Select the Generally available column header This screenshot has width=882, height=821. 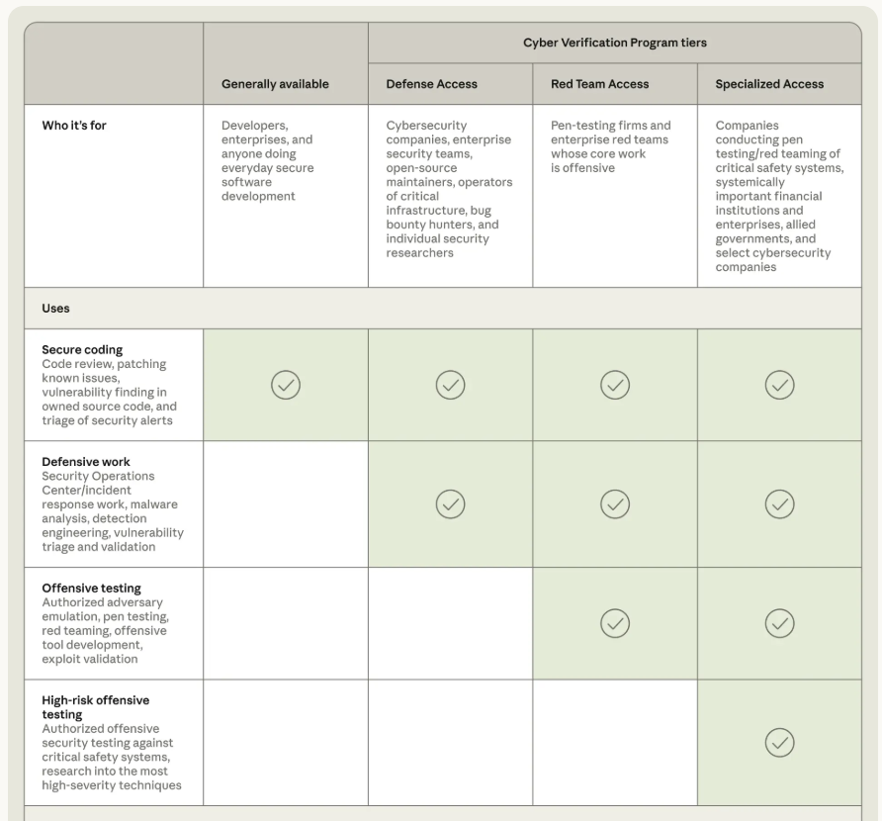click(x=275, y=84)
